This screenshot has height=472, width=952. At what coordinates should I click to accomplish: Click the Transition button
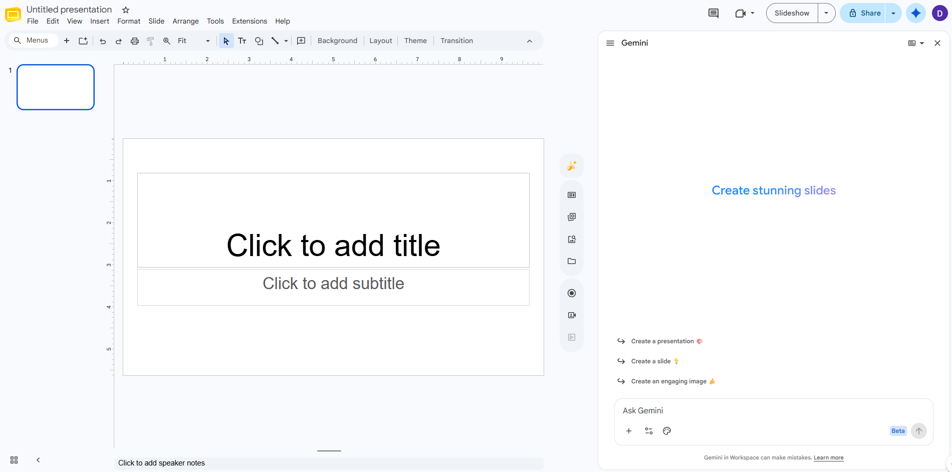[x=457, y=41]
